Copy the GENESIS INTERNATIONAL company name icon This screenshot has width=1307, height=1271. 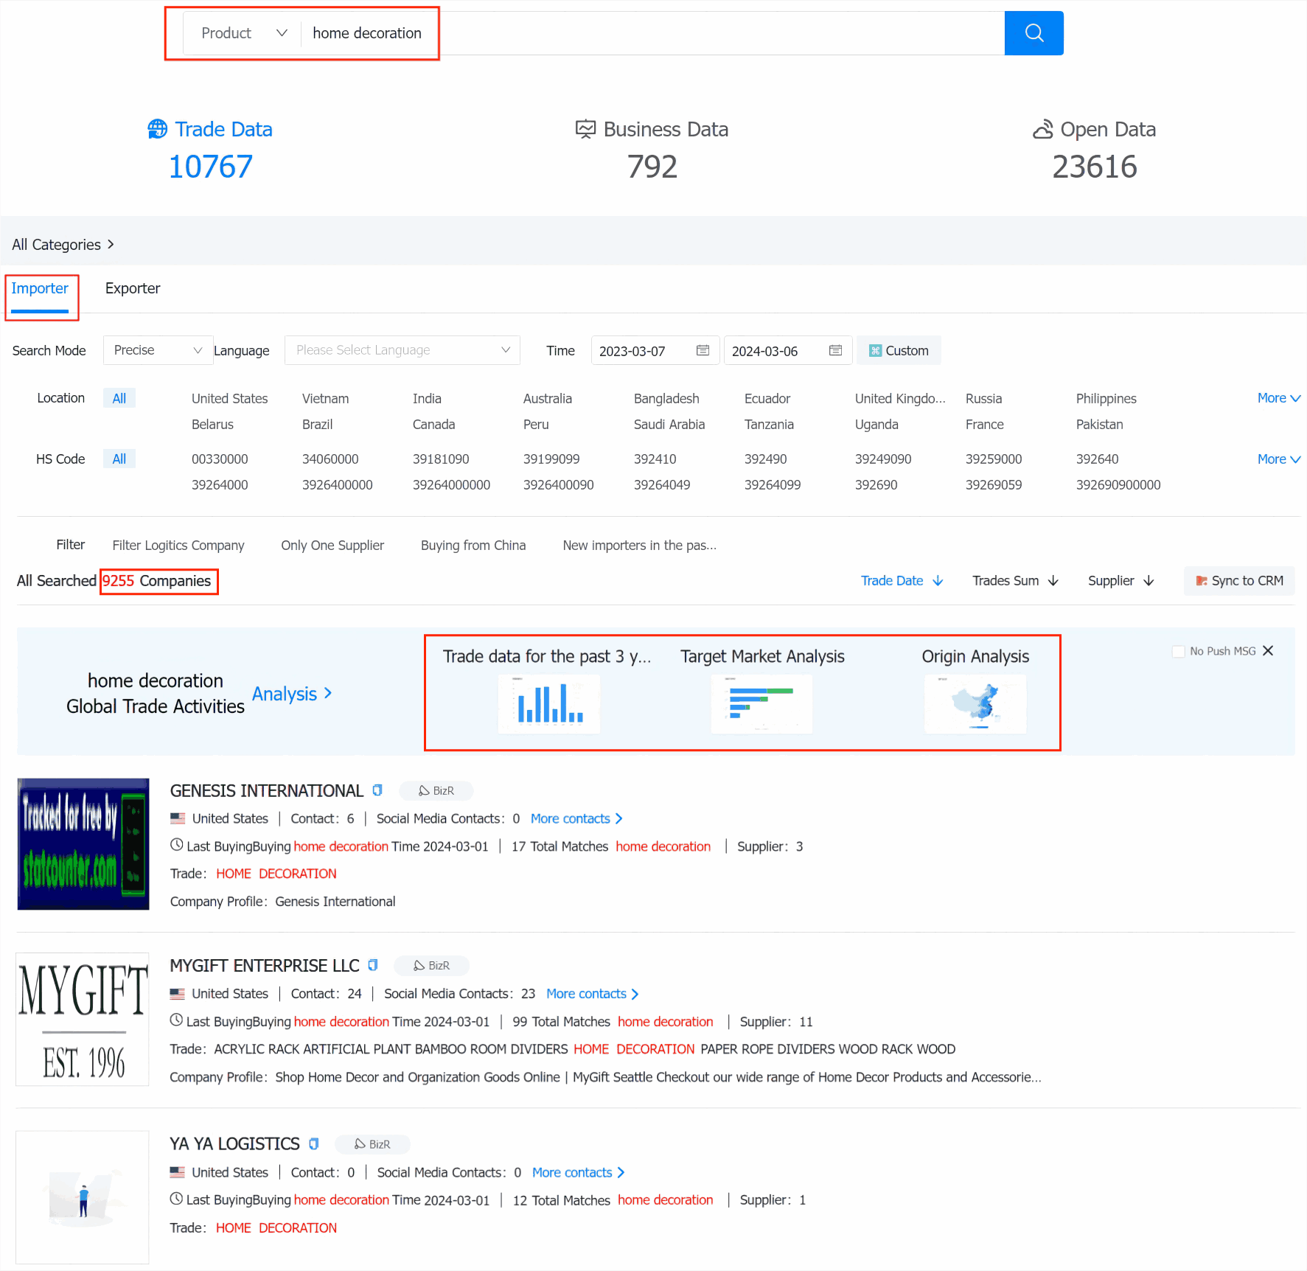(x=377, y=790)
